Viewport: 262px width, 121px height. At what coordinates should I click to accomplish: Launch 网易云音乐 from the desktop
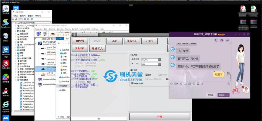[x=6, y=64]
